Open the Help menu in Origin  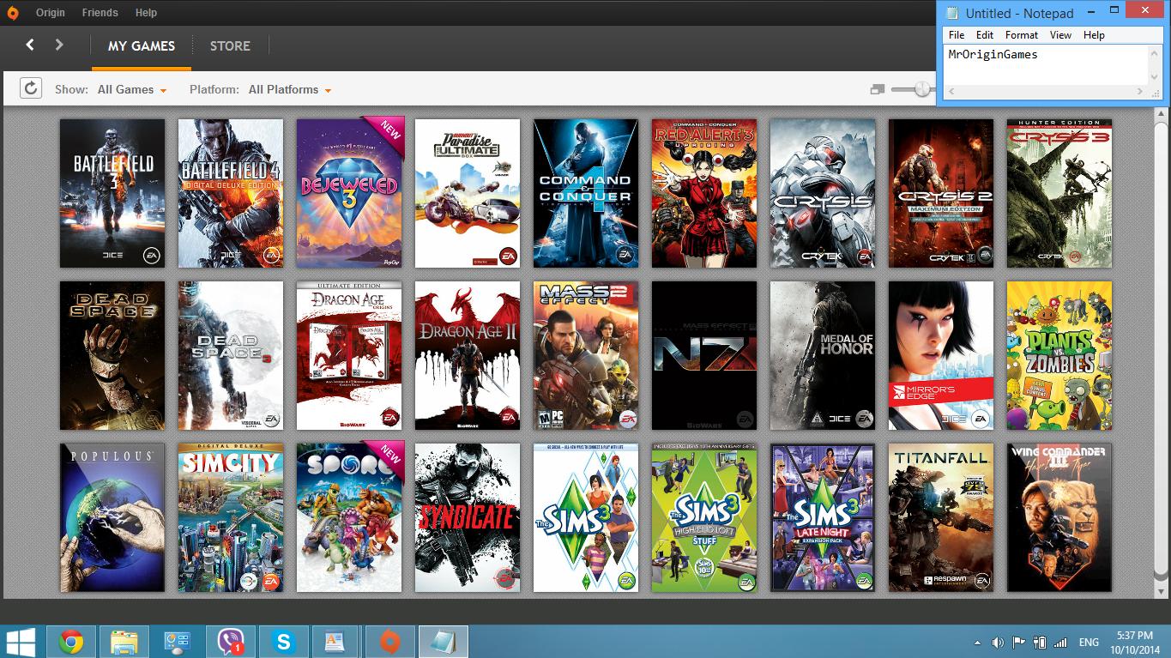147,13
